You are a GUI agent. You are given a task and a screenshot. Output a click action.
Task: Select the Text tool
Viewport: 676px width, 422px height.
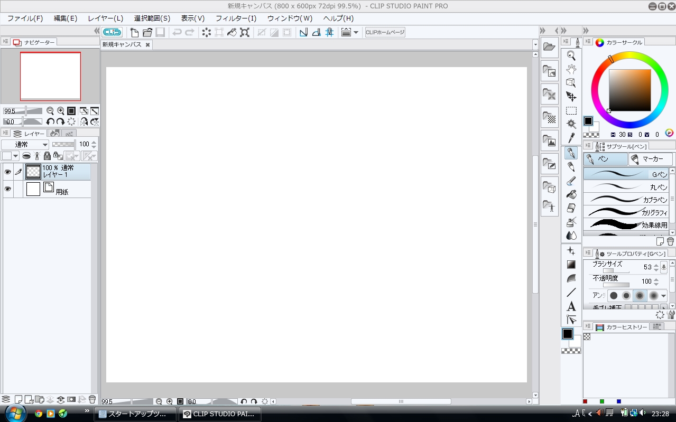pyautogui.click(x=571, y=306)
